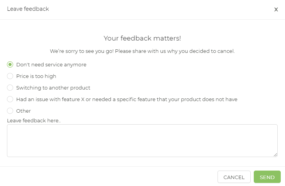Close the Leave feedback dialog with X
This screenshot has width=285, height=186.
[x=276, y=10]
